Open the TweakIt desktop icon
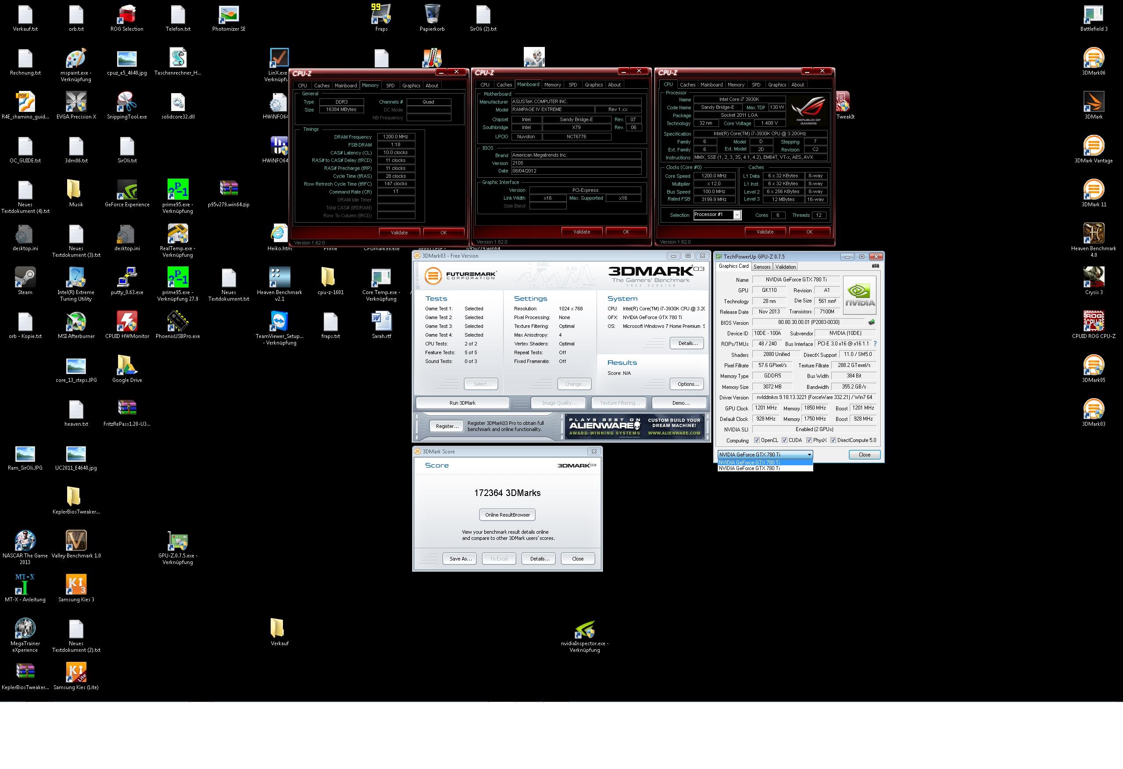1123x769 pixels. [845, 105]
